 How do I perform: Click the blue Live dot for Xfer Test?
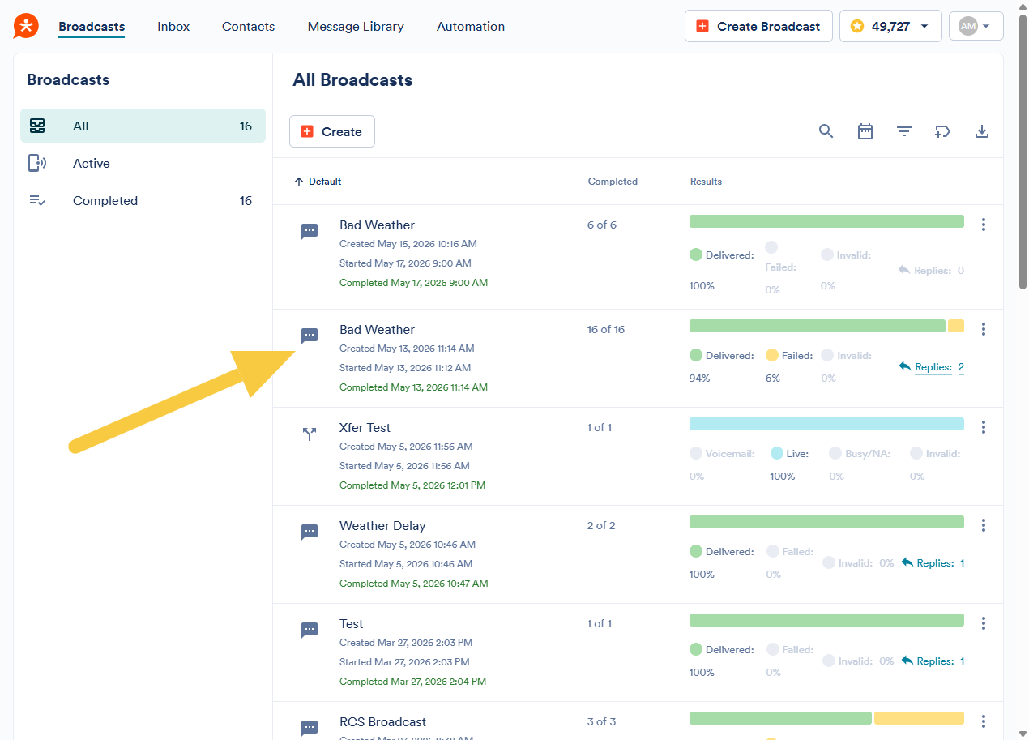(x=777, y=453)
